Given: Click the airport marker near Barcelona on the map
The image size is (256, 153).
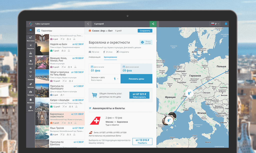Looking at the screenshot, I should tap(169, 120).
